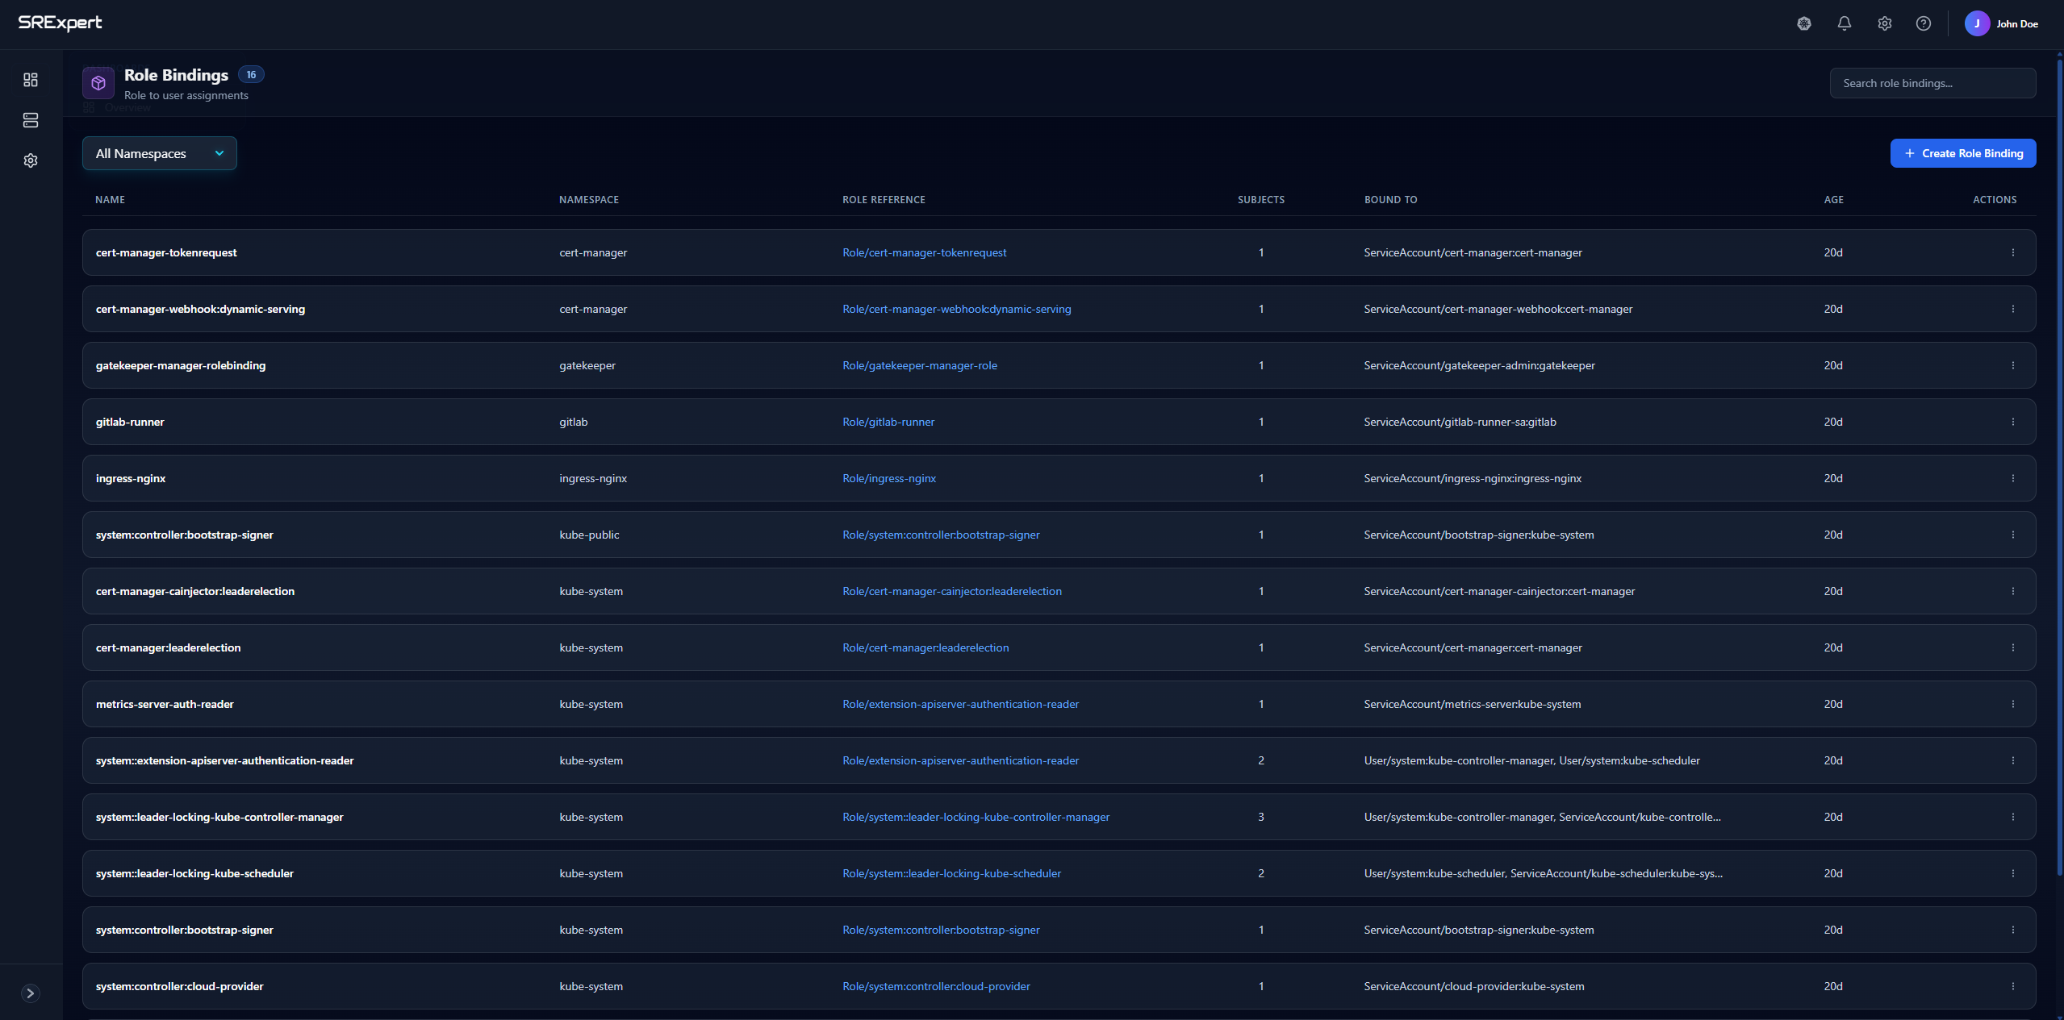
Task: Open the notifications bell
Action: point(1845,23)
